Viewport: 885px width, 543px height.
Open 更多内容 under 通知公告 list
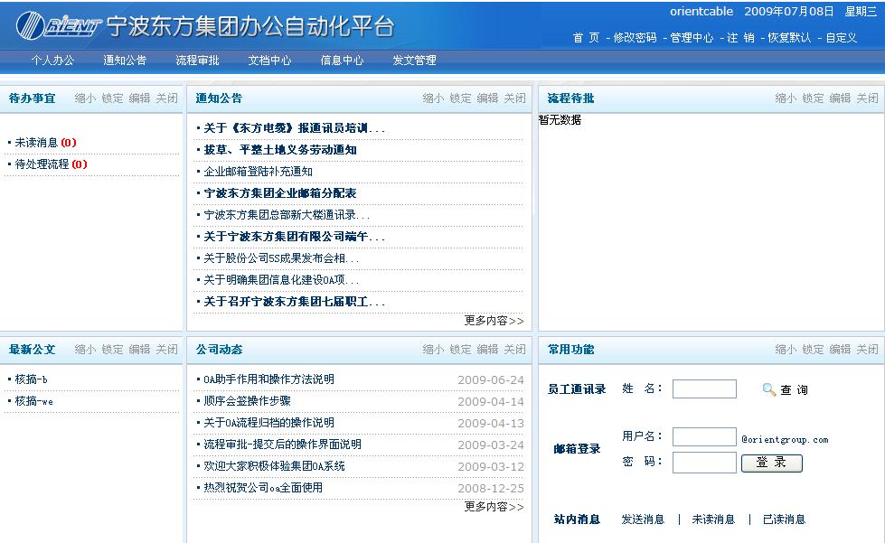tap(494, 321)
